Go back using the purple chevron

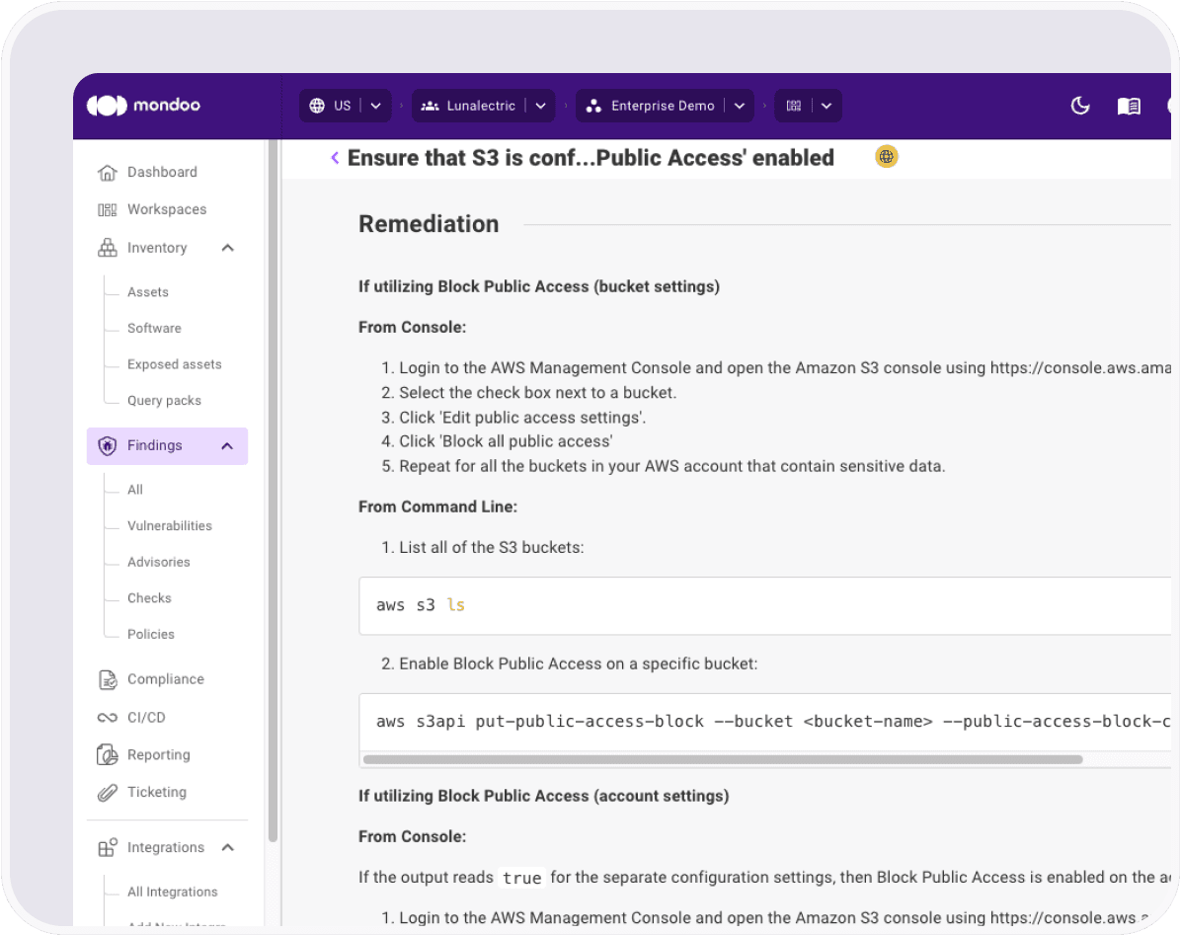pyautogui.click(x=335, y=158)
